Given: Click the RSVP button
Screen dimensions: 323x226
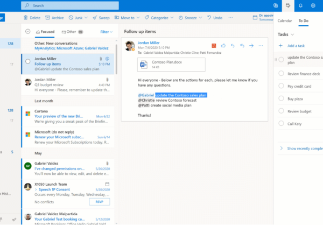Looking at the screenshot, I should [100, 202].
